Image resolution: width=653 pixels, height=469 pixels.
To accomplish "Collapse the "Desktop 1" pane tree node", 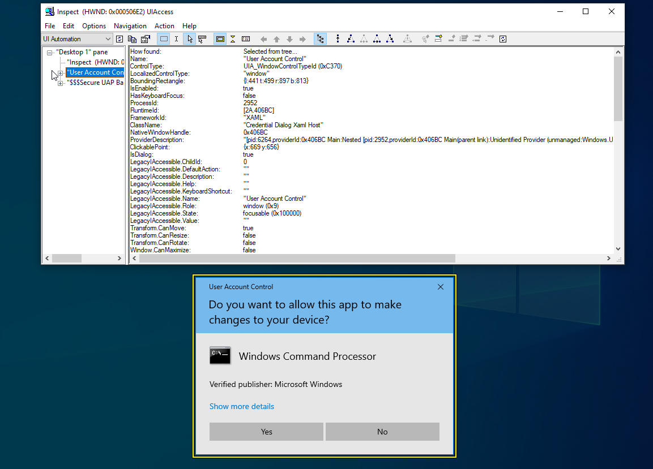I will pos(50,53).
